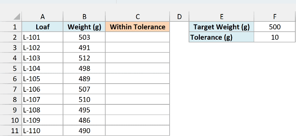Select cell L-106
Viewport: 296px width, 136px height.
click(43, 89)
